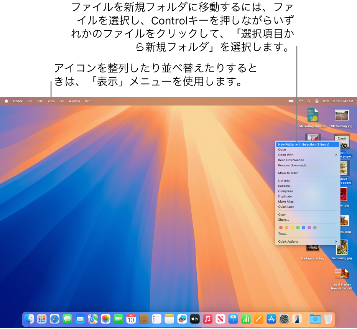
Task: Open Messages app in the Dock
Action: coord(67,319)
